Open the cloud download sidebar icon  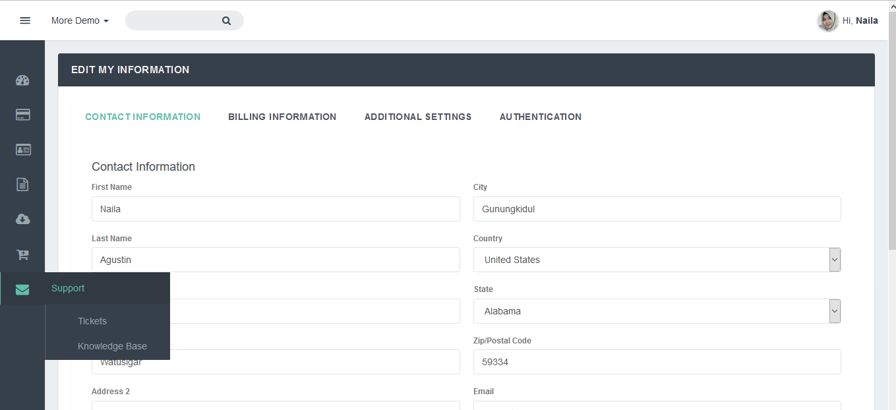tap(22, 219)
